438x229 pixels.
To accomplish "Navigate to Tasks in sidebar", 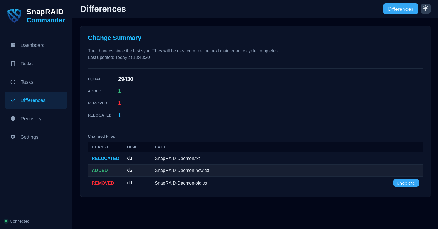I will point(27,82).
